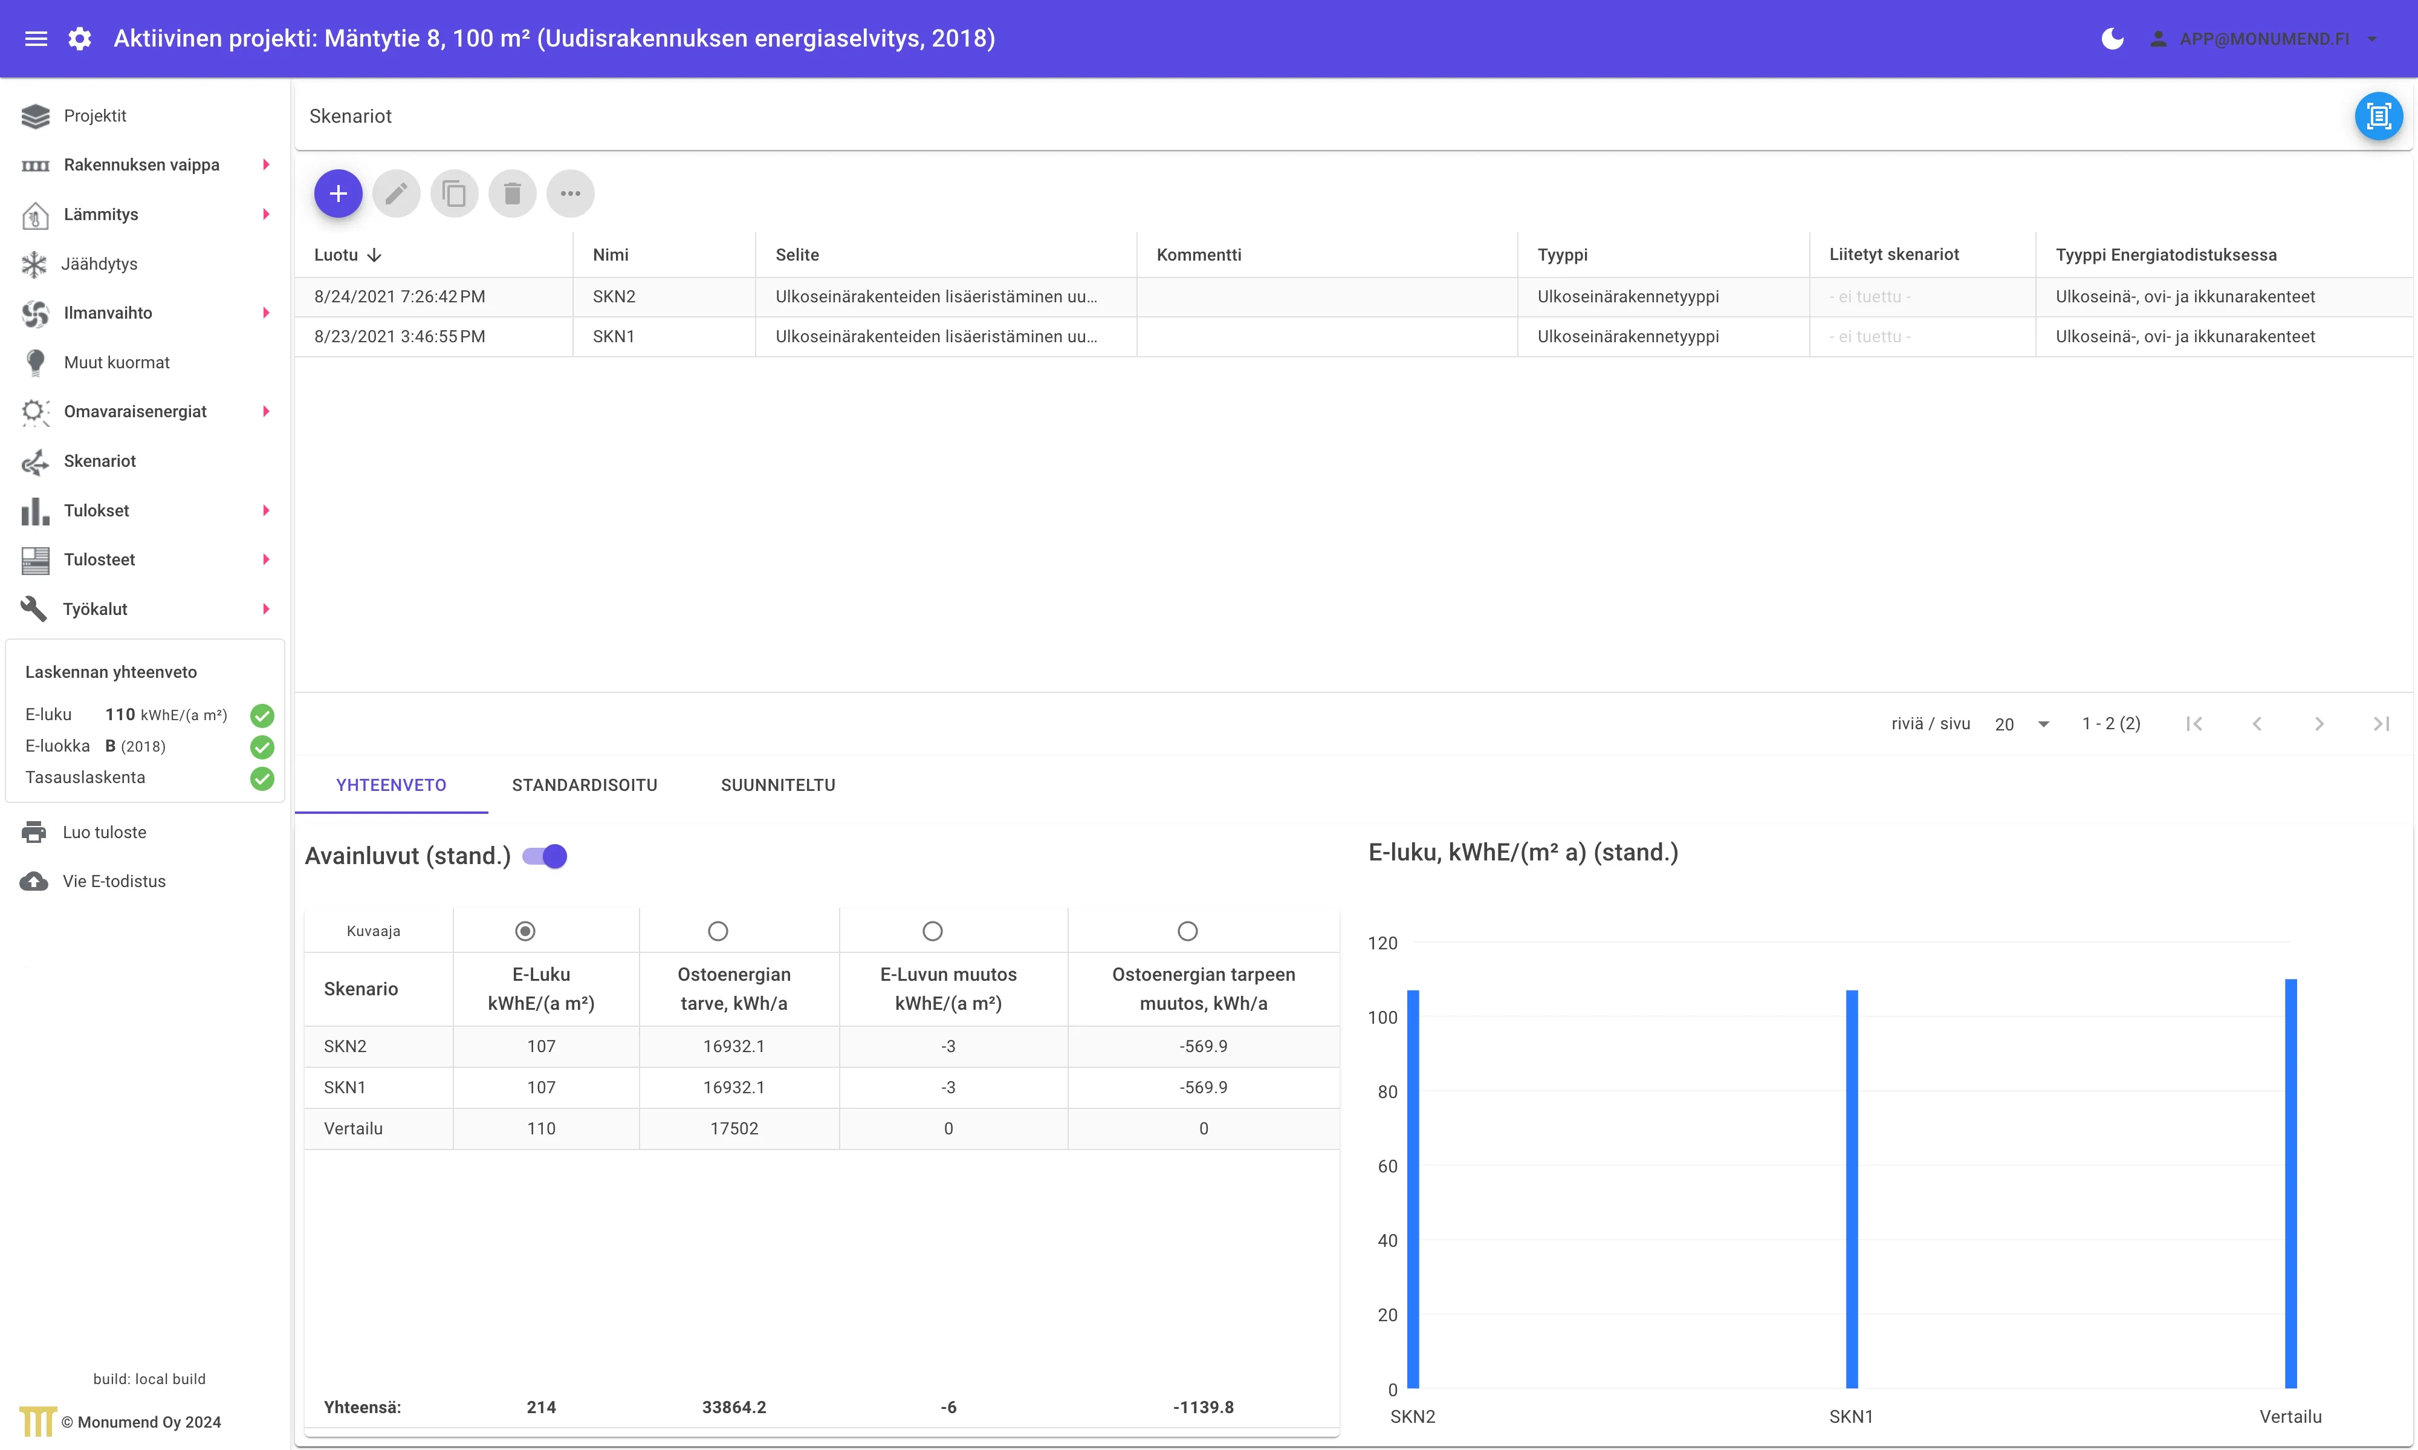Expand the Omavaraisenergiat submenu arrow
The height and width of the screenshot is (1450, 2418).
pos(265,412)
